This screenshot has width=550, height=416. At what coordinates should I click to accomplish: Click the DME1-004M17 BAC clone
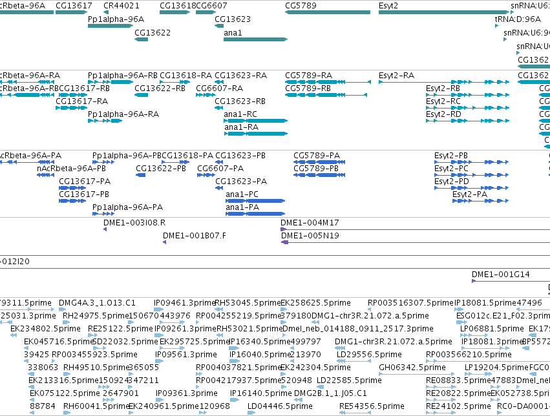click(x=416, y=229)
